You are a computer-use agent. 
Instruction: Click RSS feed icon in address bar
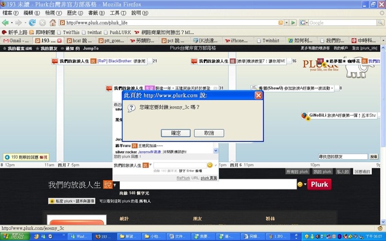pos(280,22)
